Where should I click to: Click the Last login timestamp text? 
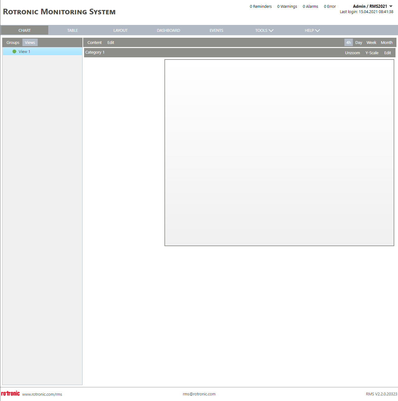click(x=367, y=12)
